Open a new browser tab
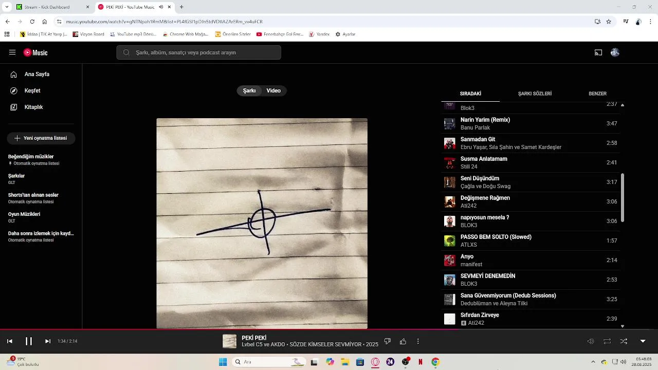Viewport: 658px width, 370px height. tap(181, 7)
